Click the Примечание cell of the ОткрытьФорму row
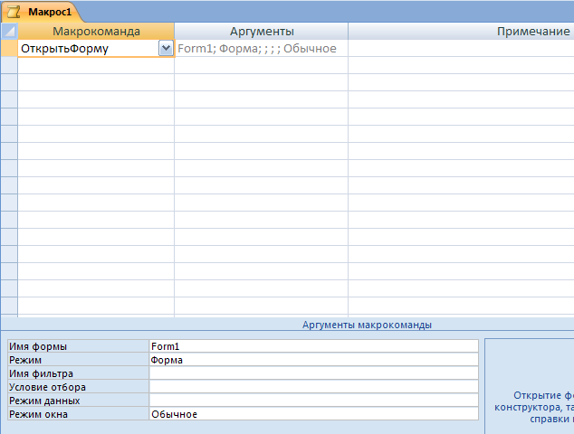This screenshot has height=434, width=574. (461, 48)
